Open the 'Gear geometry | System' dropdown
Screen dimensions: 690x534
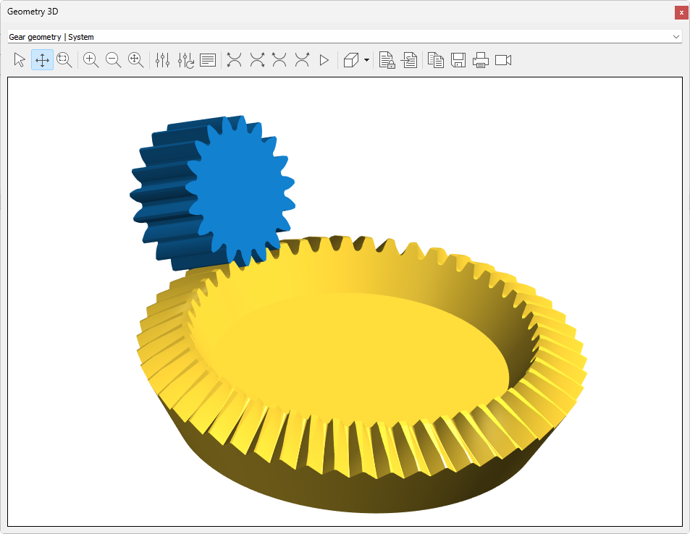[345, 36]
